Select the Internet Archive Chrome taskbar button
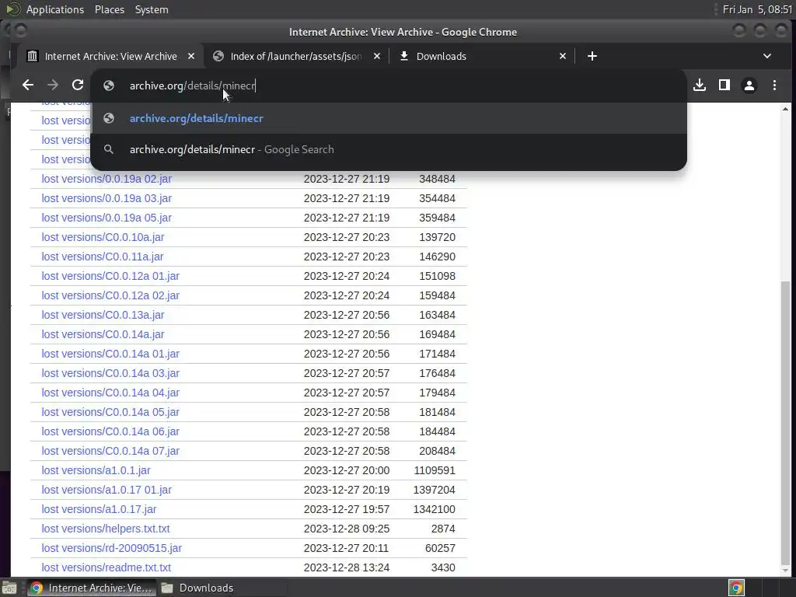This screenshot has height=597, width=796. 92,588
